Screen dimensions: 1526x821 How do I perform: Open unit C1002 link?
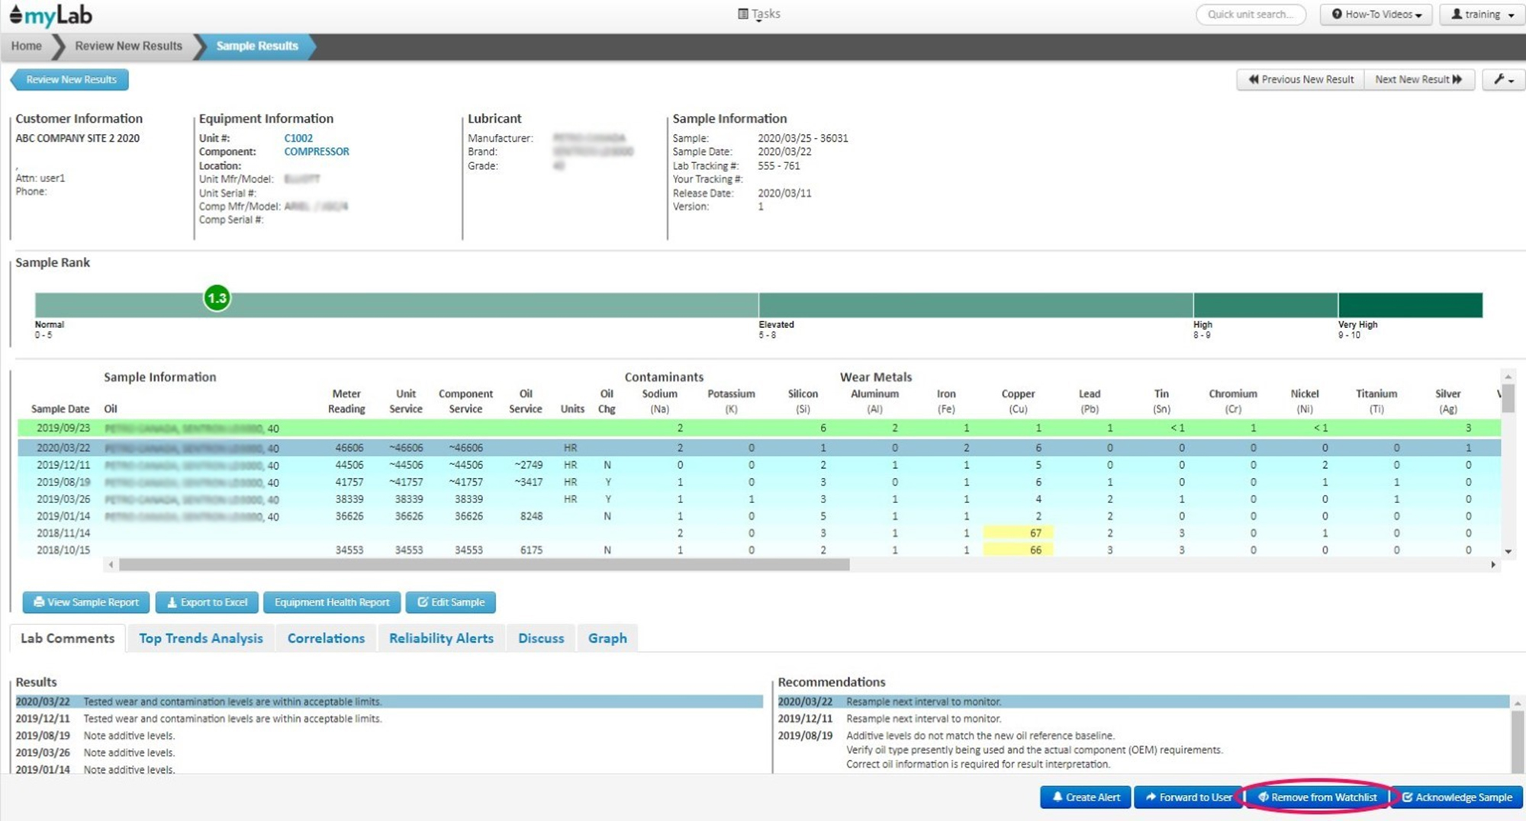click(x=298, y=138)
